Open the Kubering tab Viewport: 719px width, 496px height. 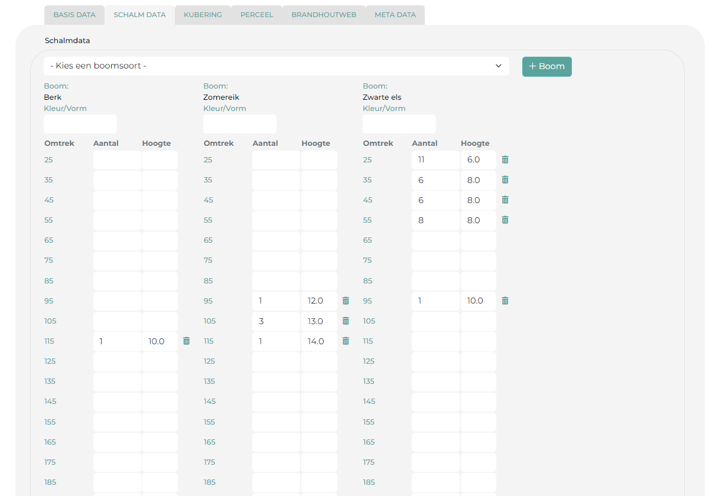click(x=203, y=15)
